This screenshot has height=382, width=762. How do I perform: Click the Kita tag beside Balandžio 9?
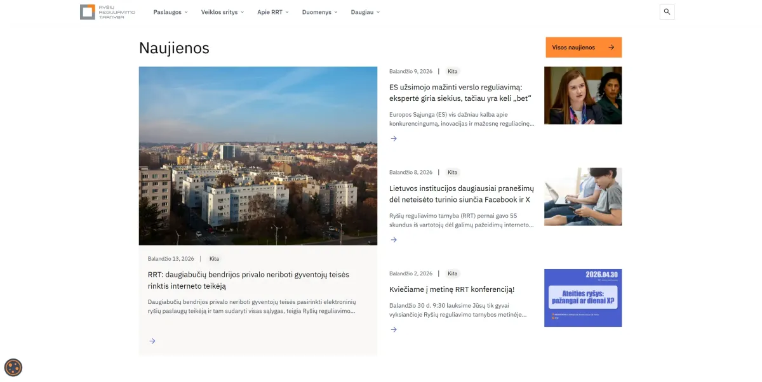click(452, 71)
